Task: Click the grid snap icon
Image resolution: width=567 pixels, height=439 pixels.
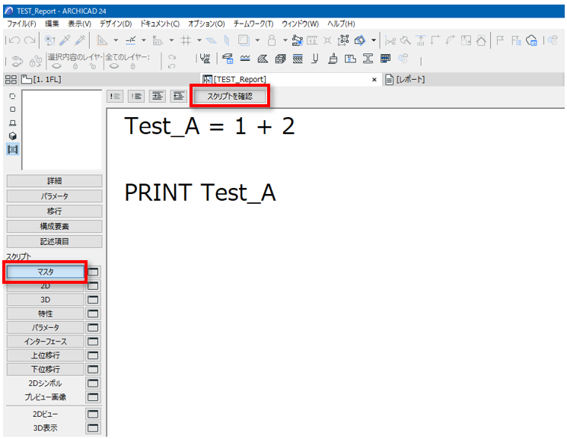Action: coord(186,40)
